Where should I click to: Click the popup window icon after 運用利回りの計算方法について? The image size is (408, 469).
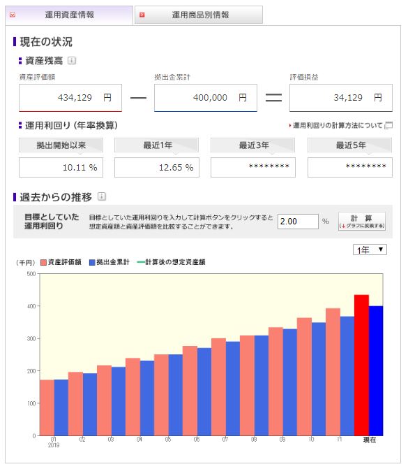tap(388, 125)
